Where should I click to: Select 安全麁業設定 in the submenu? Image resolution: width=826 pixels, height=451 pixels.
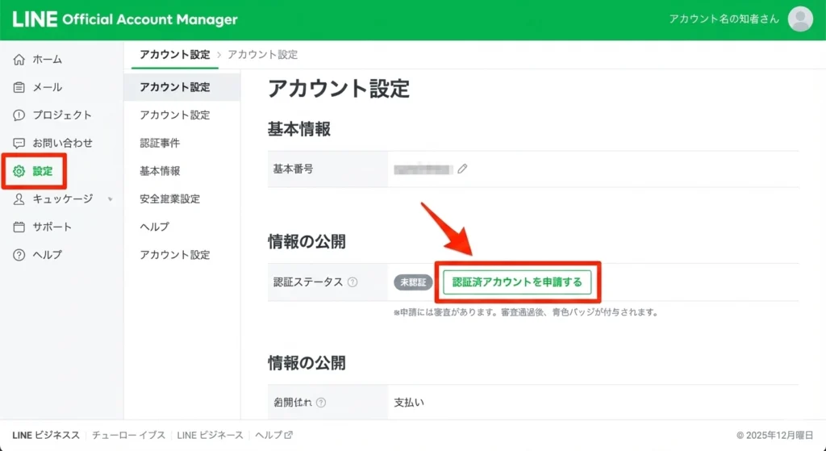point(169,199)
